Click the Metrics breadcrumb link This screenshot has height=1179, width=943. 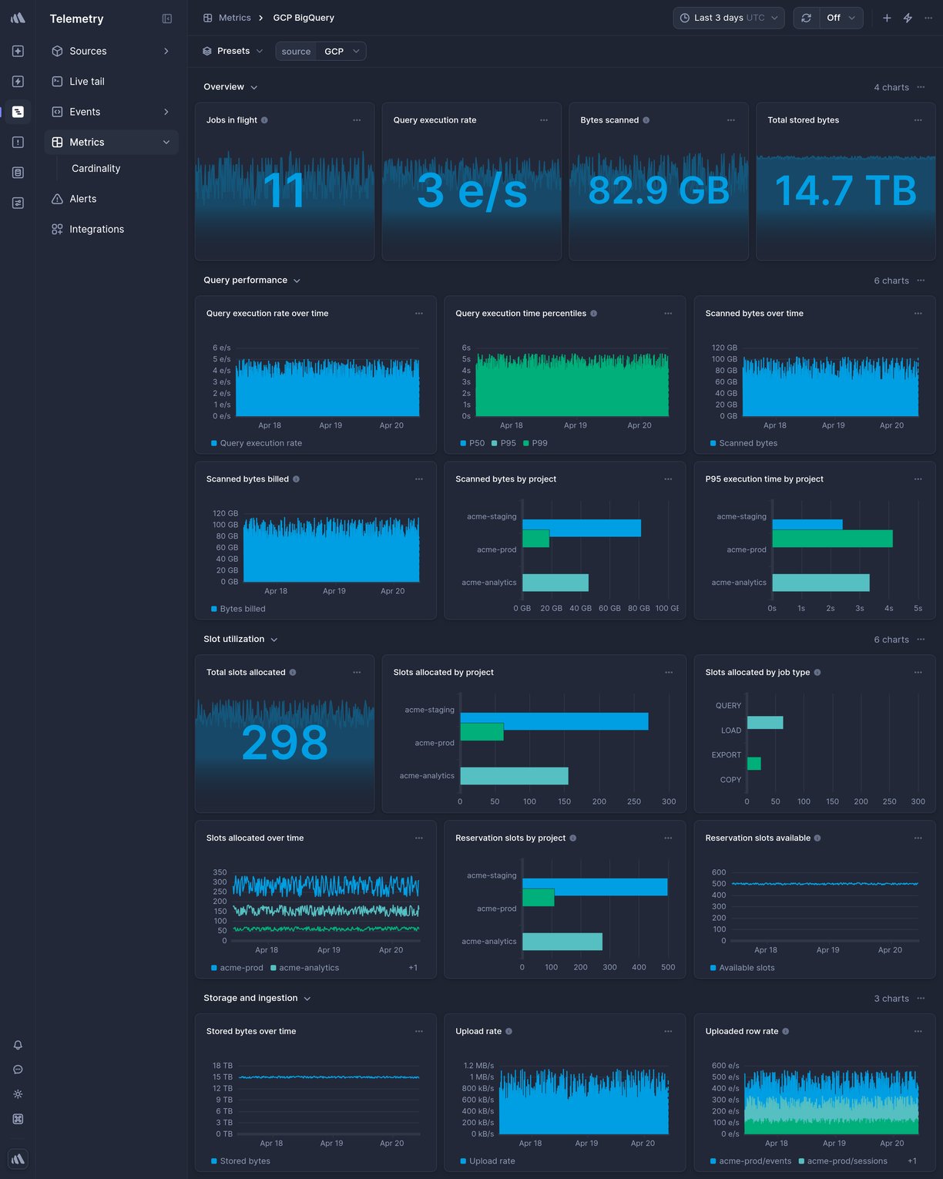click(234, 17)
